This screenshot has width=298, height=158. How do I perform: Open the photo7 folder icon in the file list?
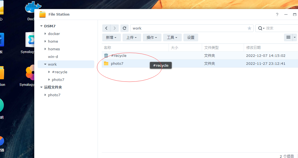point(107,63)
